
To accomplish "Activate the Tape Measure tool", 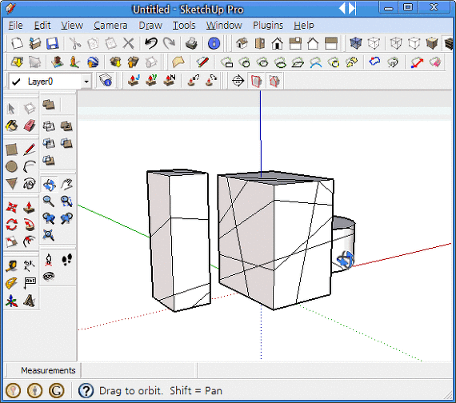I will pos(12,265).
